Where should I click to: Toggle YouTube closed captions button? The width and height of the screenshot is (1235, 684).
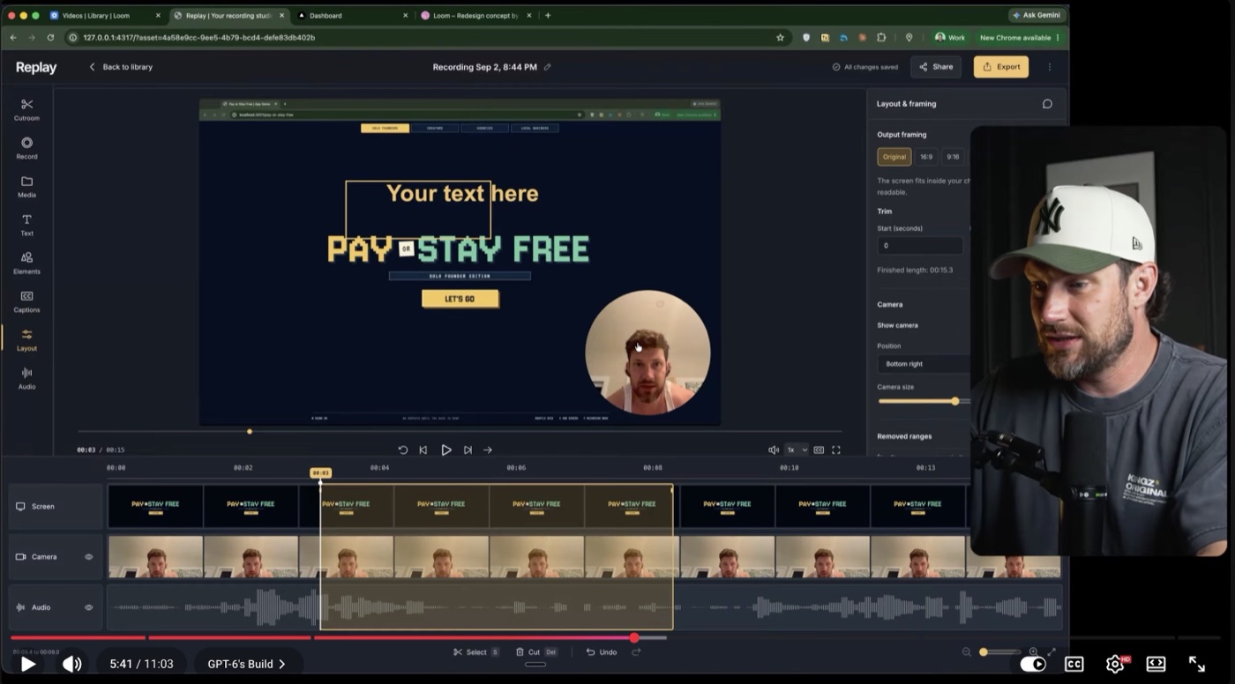coord(1074,664)
